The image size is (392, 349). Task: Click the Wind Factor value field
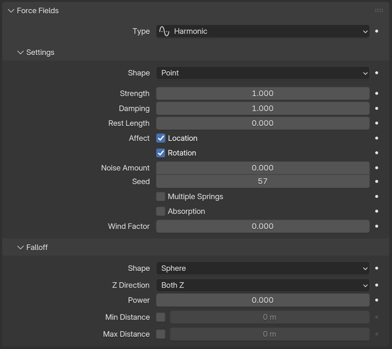(263, 226)
